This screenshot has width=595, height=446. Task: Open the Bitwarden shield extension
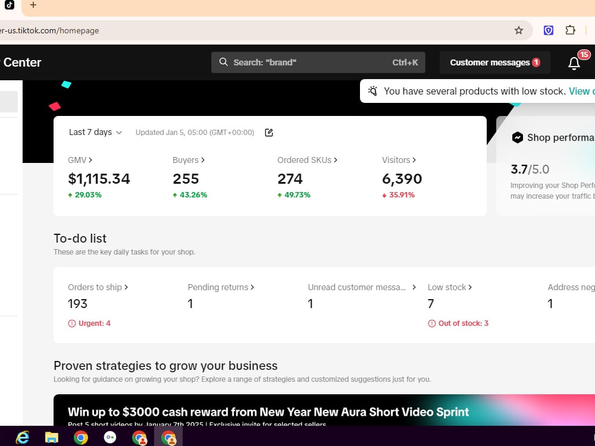549,30
